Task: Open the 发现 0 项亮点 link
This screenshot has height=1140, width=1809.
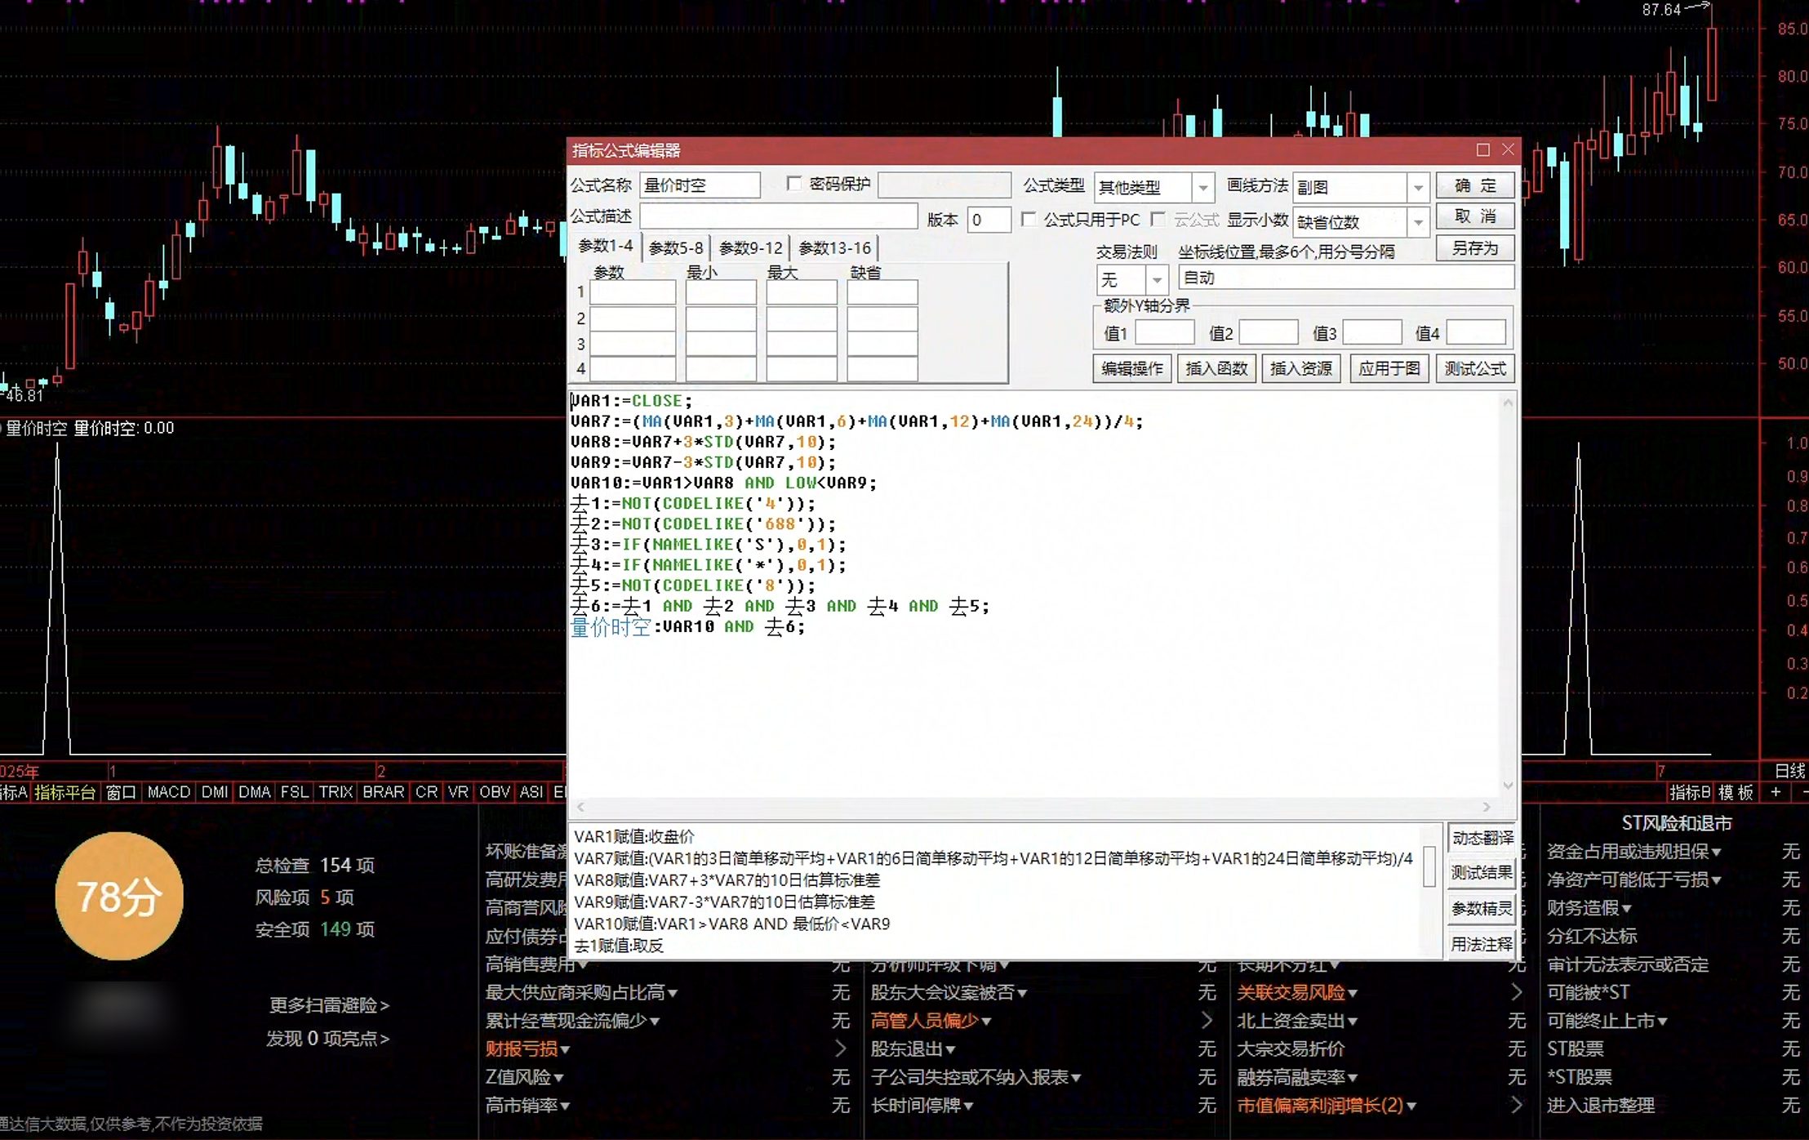Action: [x=327, y=1039]
